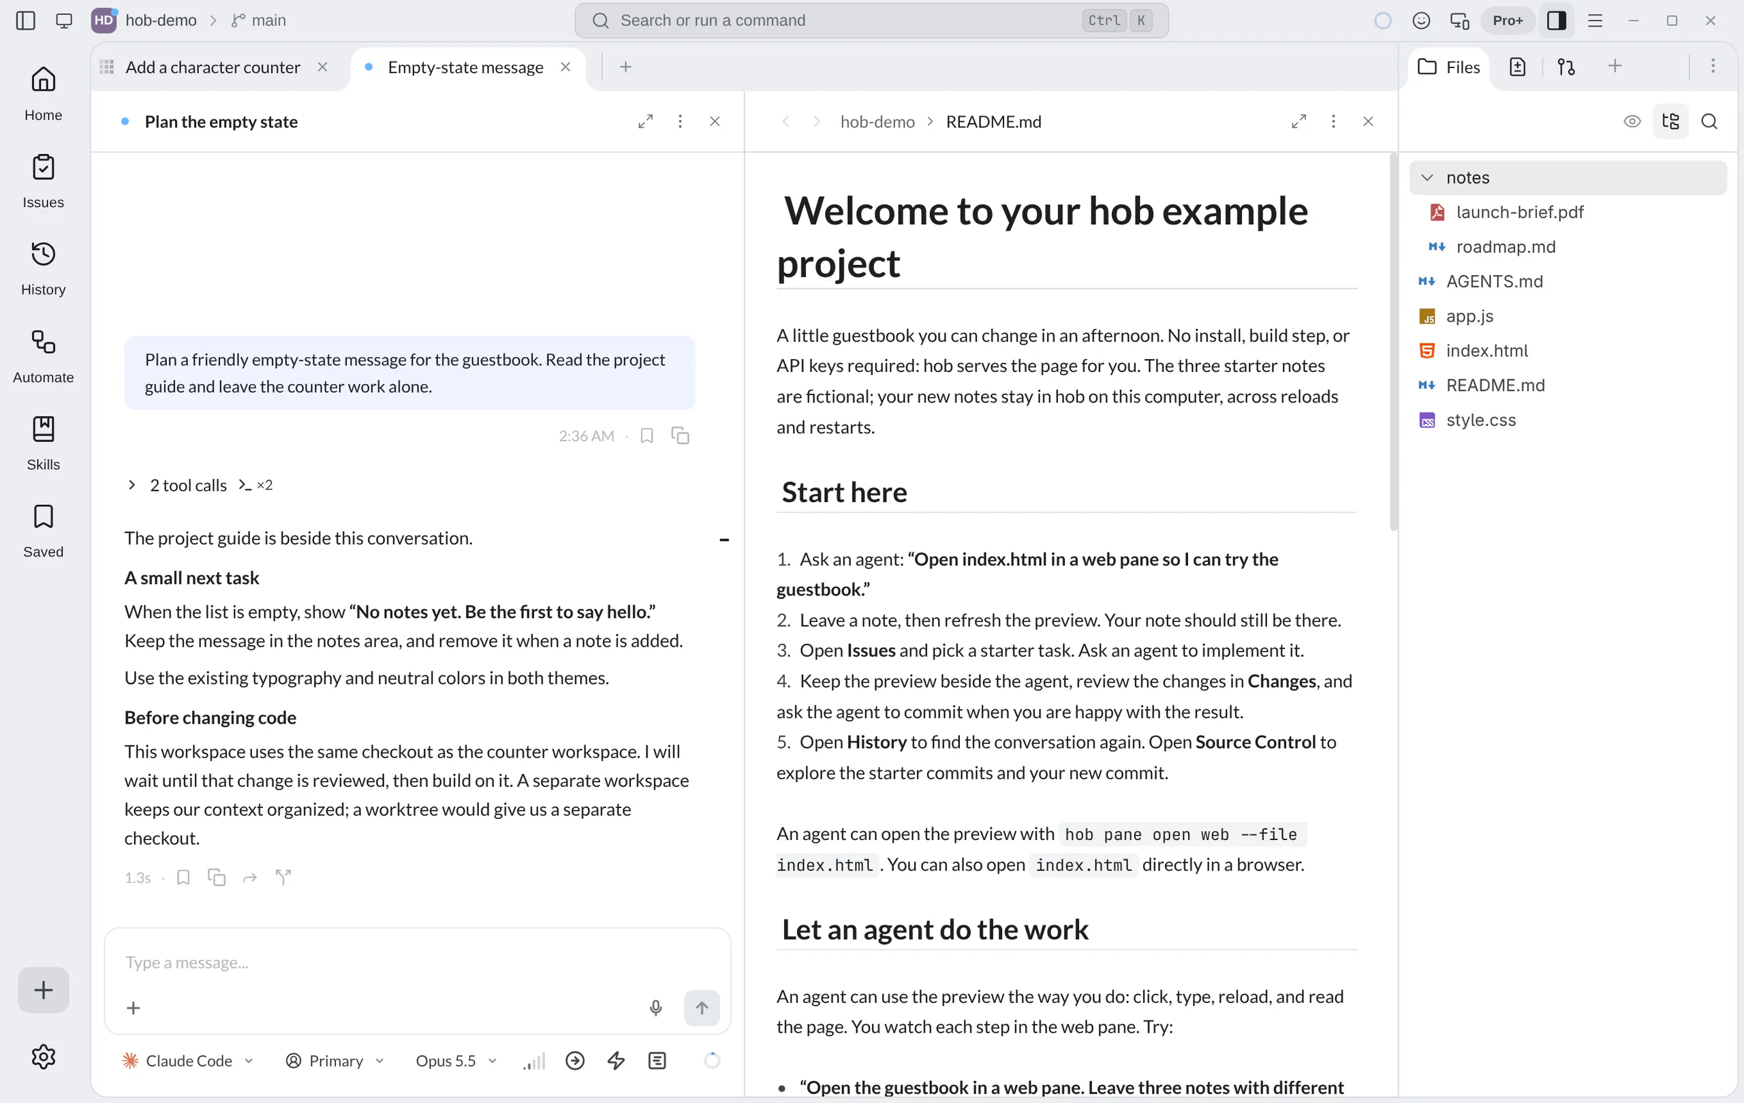The image size is (1744, 1103).
Task: Toggle the file tree view icon
Action: [1671, 121]
